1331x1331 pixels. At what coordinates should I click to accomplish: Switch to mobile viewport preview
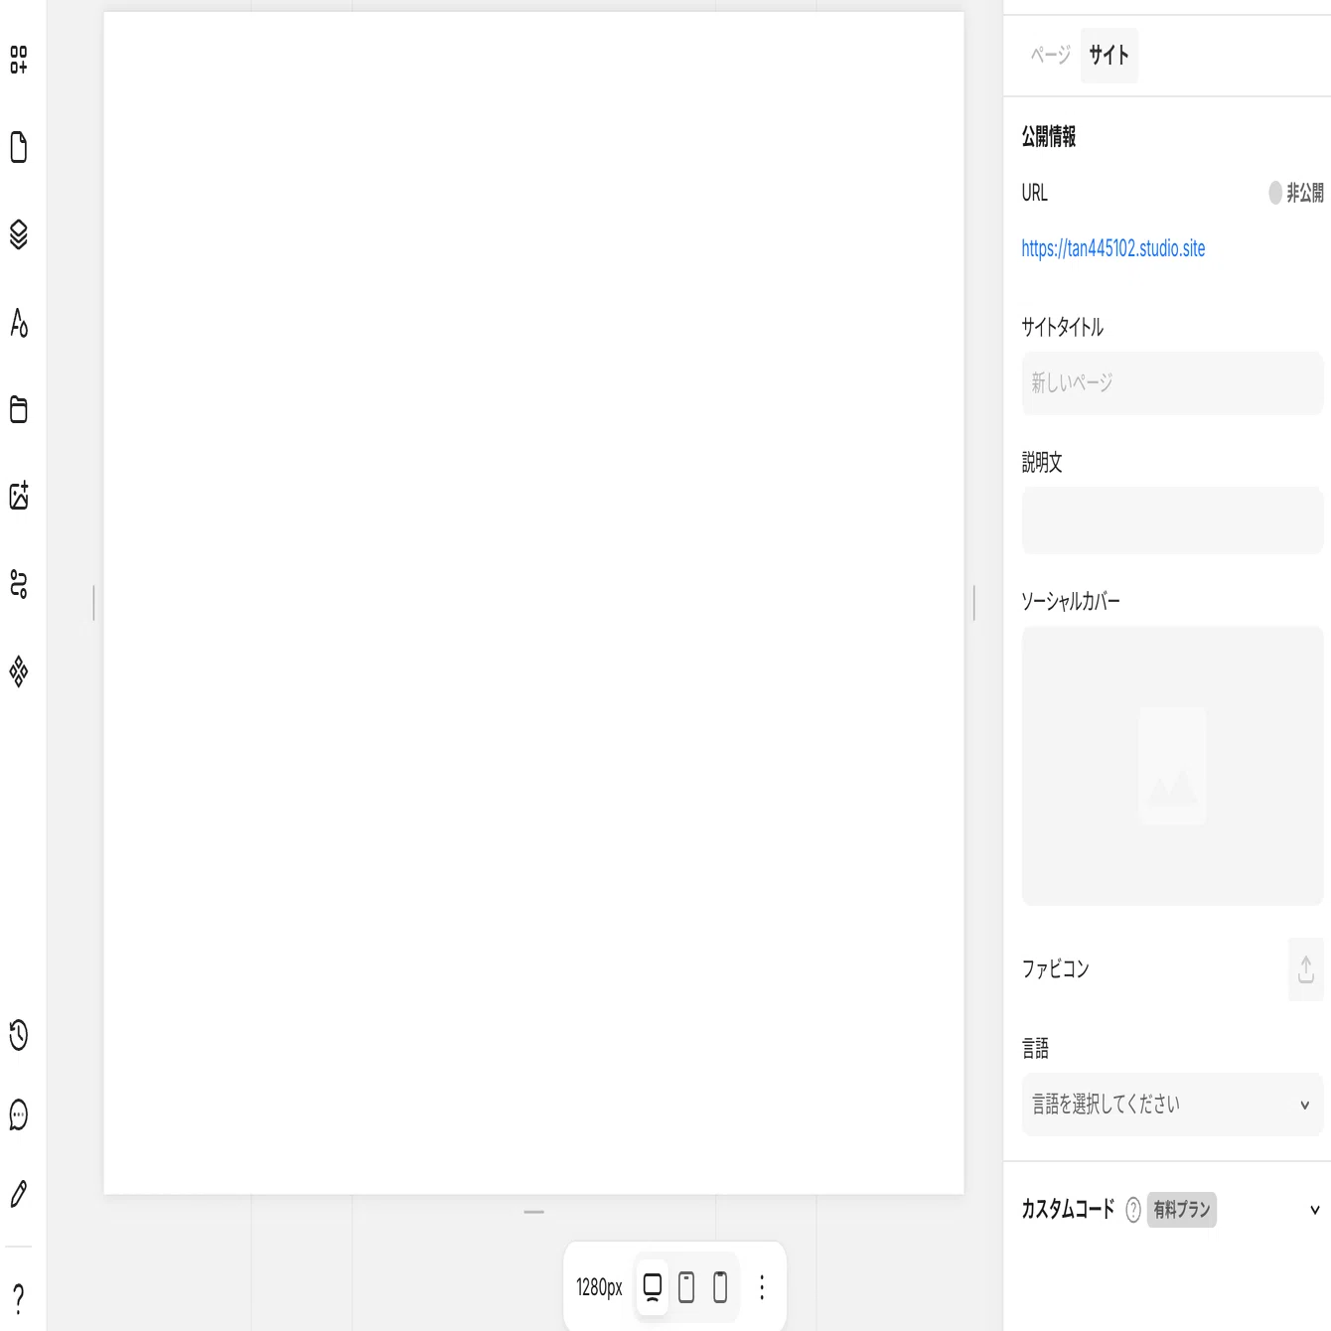720,1287
